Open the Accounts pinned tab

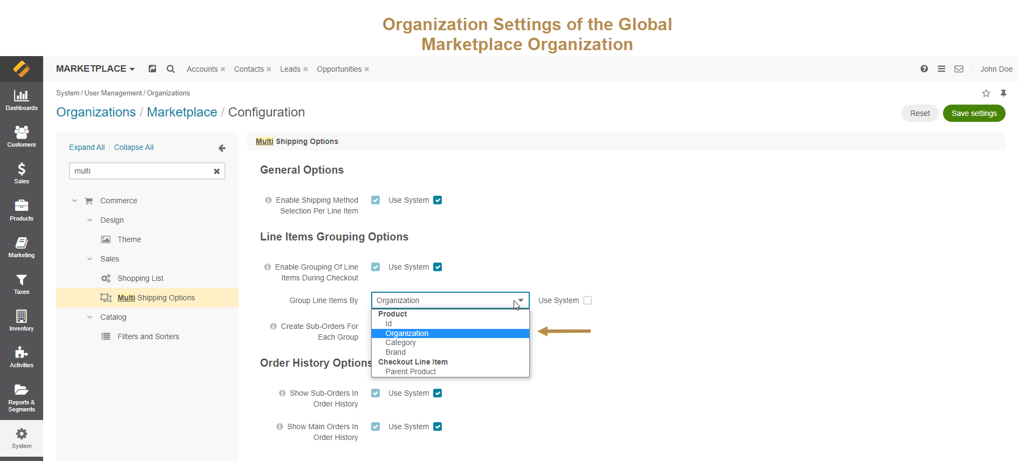click(x=202, y=69)
